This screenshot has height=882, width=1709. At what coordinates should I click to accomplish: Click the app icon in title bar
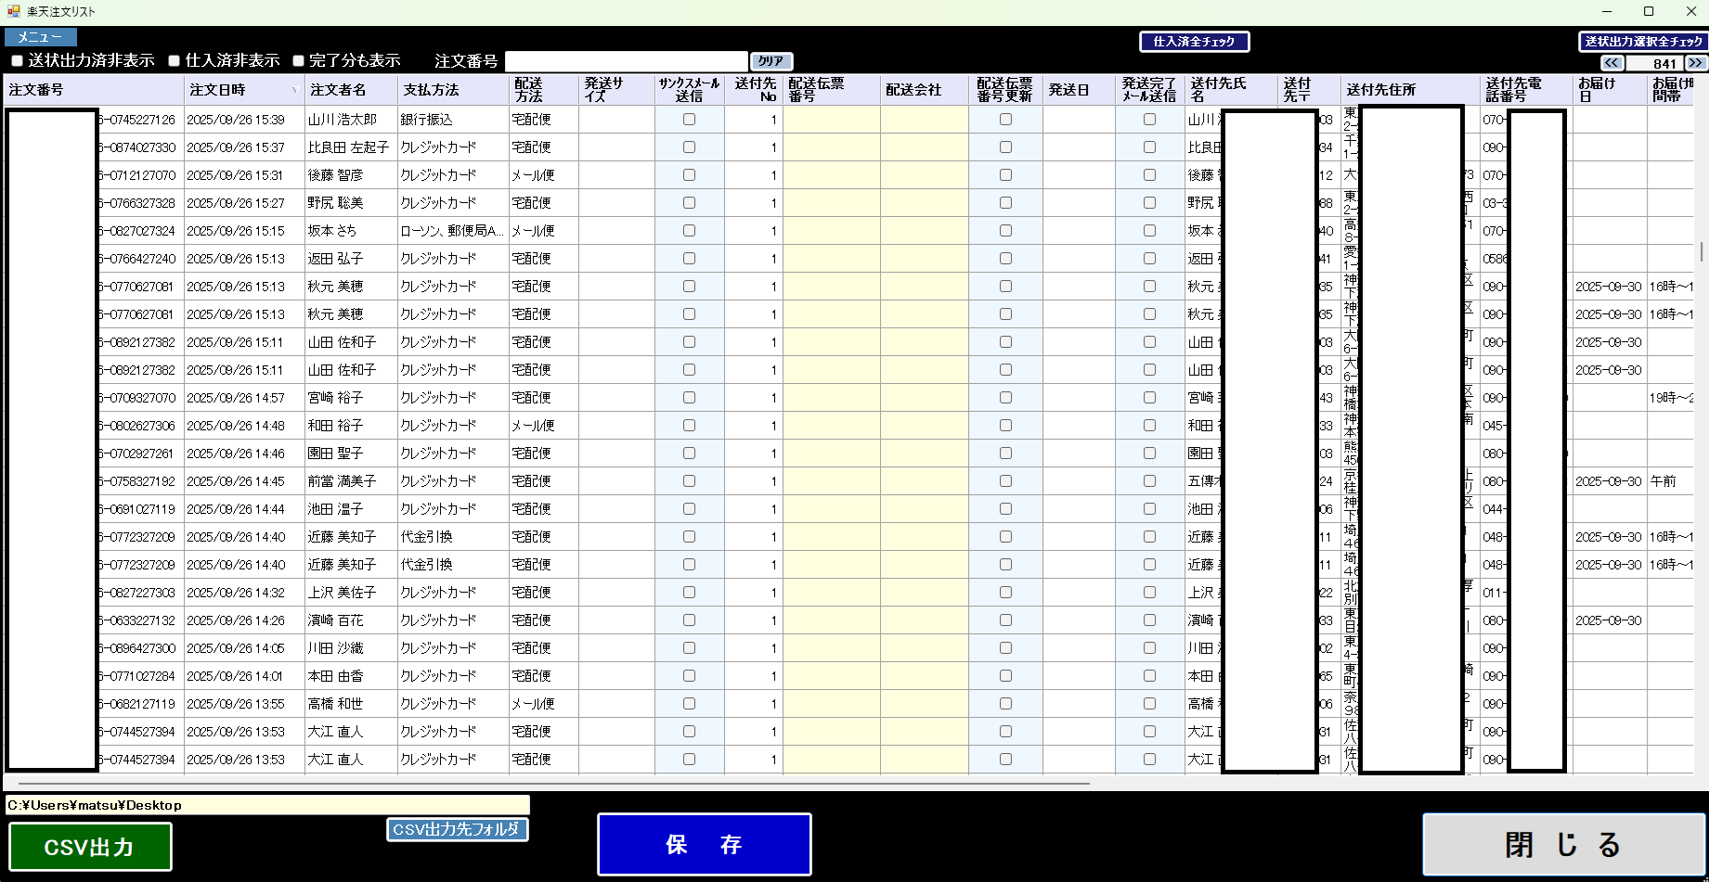13,11
